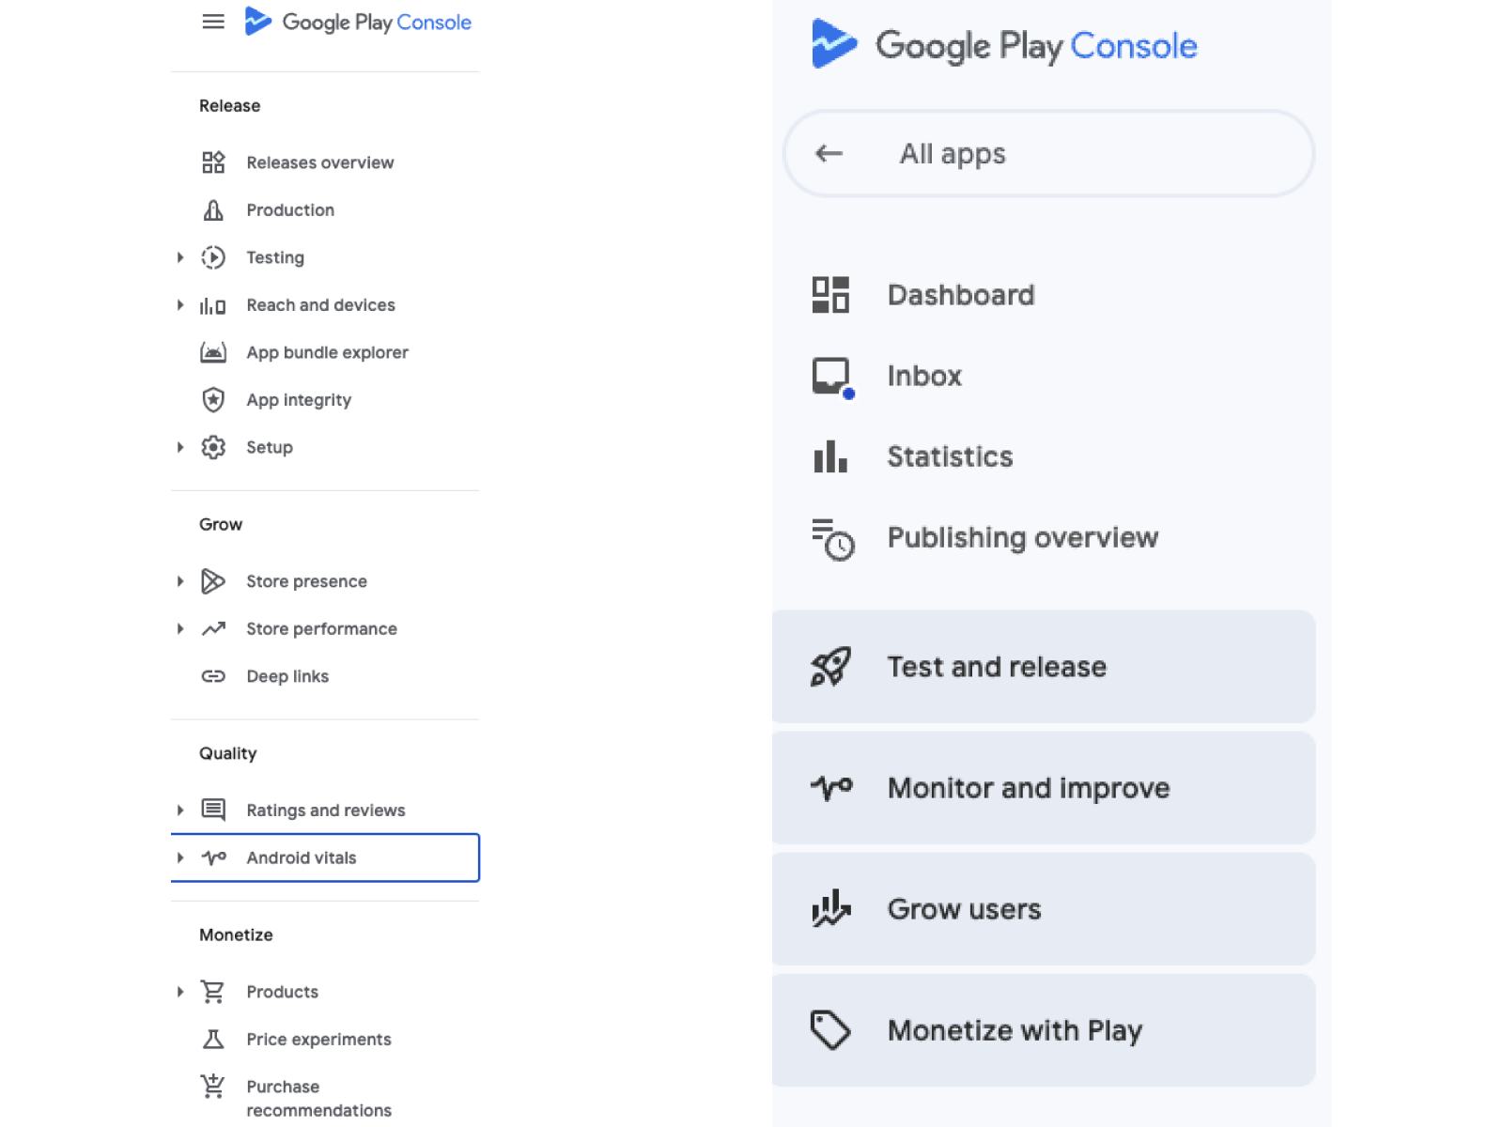Click the Production icon

[213, 210]
